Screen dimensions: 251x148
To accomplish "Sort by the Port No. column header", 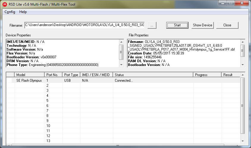I will 53,75.
